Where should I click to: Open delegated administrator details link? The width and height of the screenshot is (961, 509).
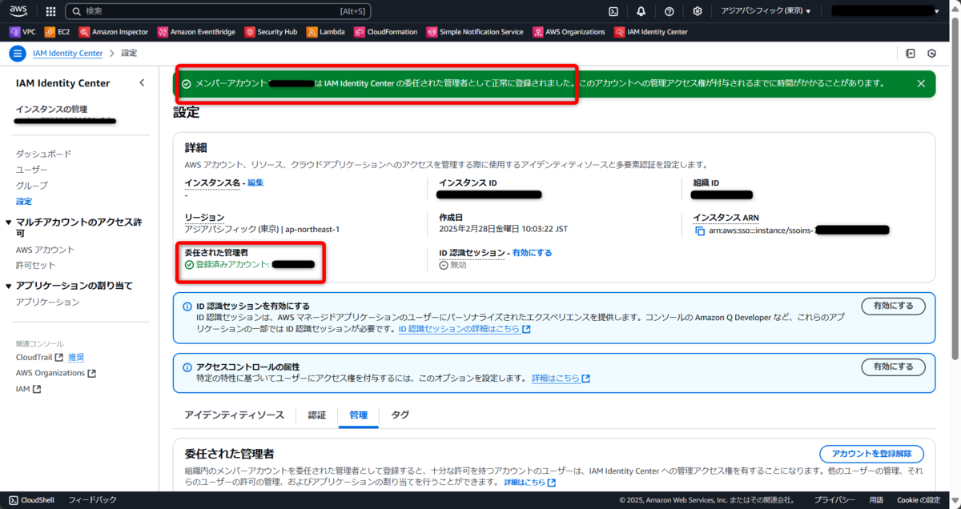tap(529, 483)
